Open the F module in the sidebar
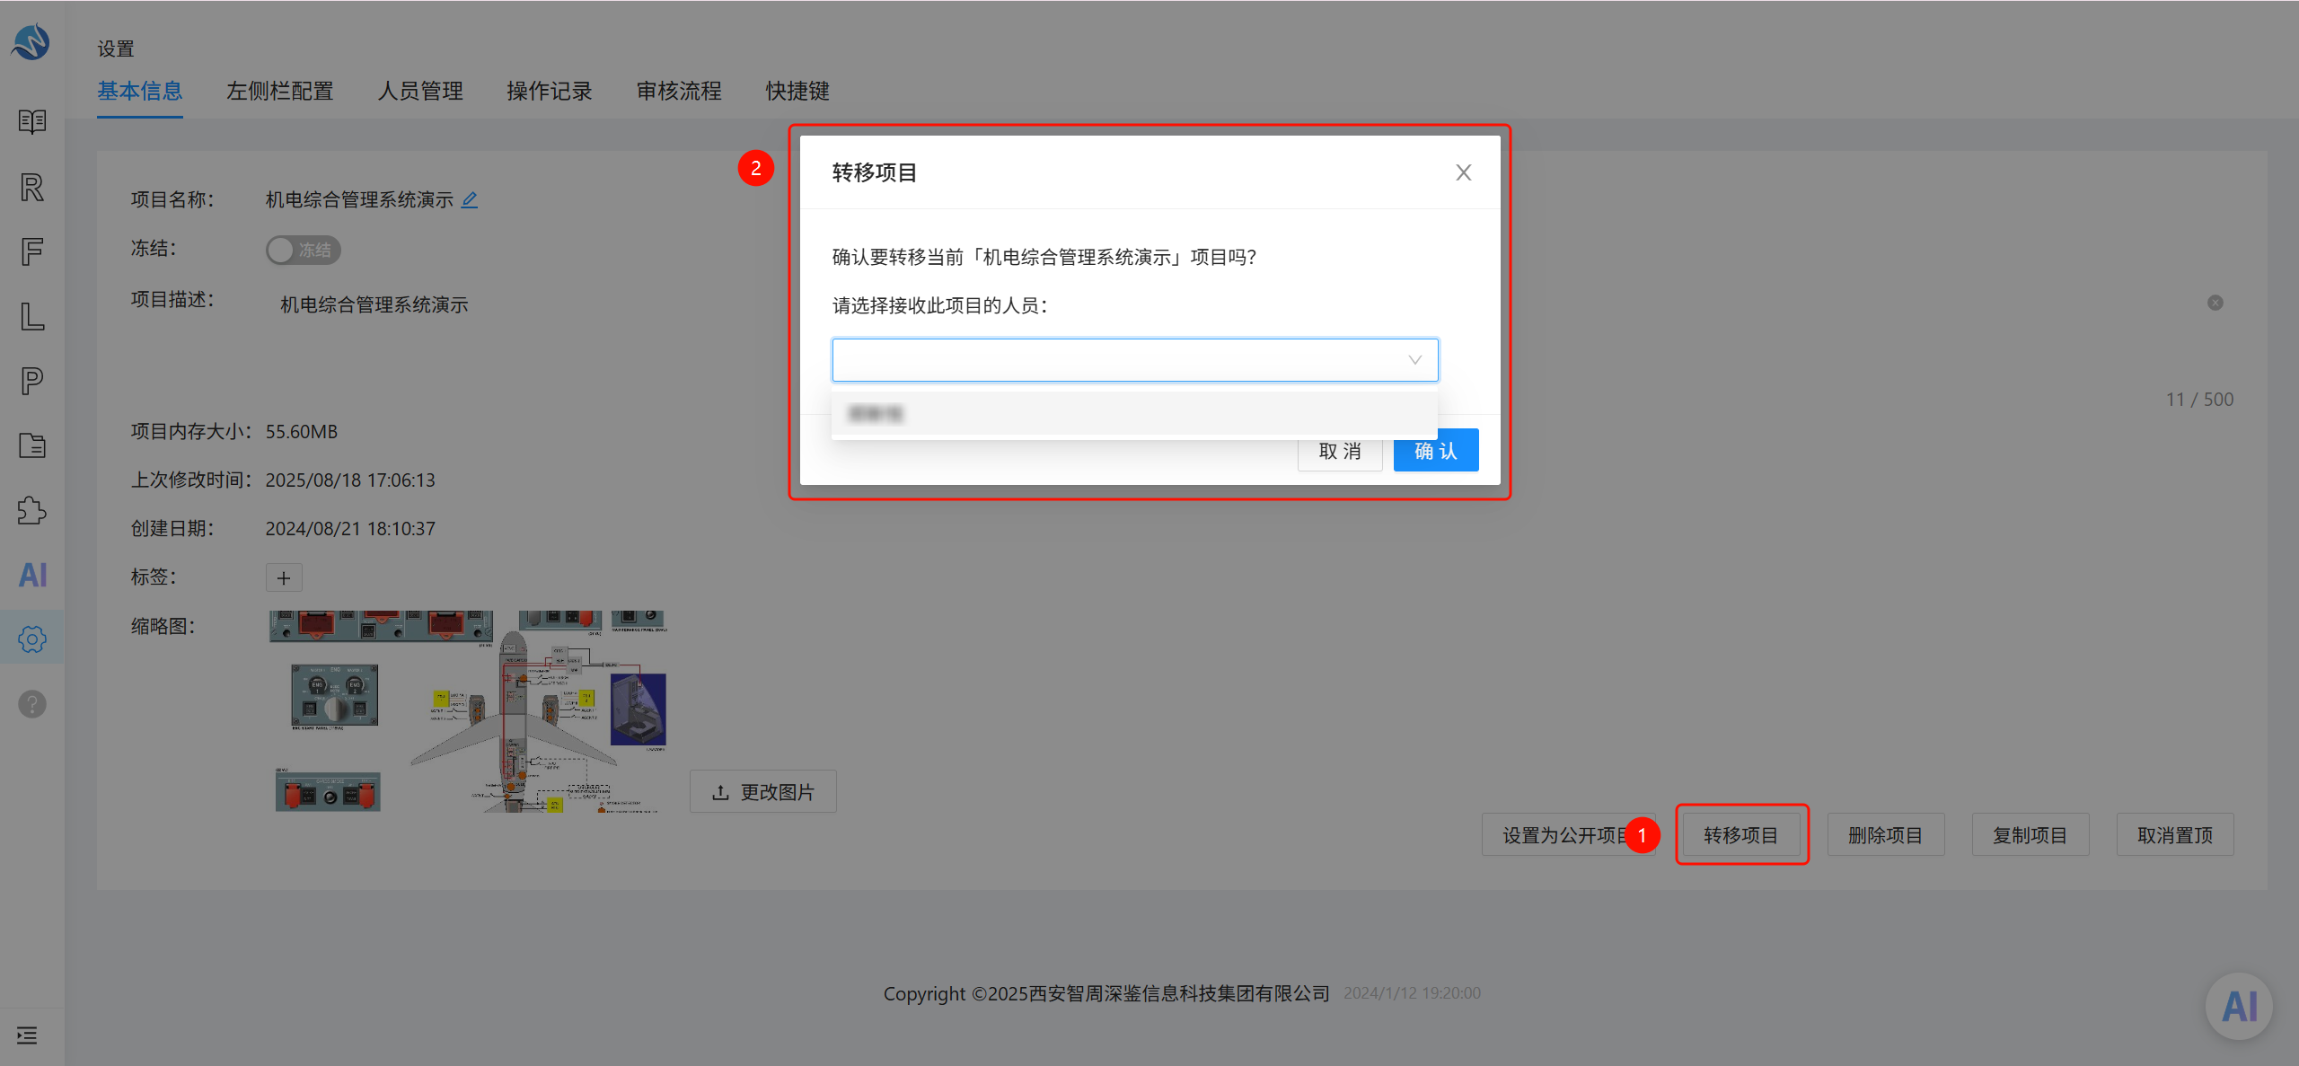 [x=32, y=251]
